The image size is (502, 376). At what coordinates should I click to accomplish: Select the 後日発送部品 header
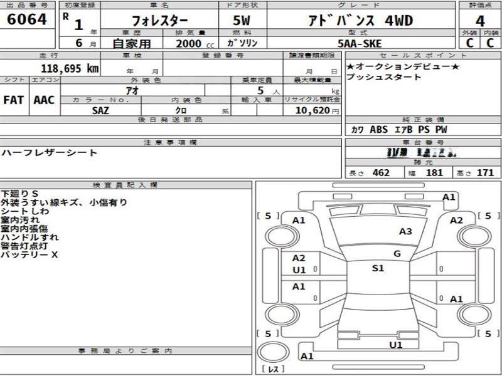pos(170,120)
